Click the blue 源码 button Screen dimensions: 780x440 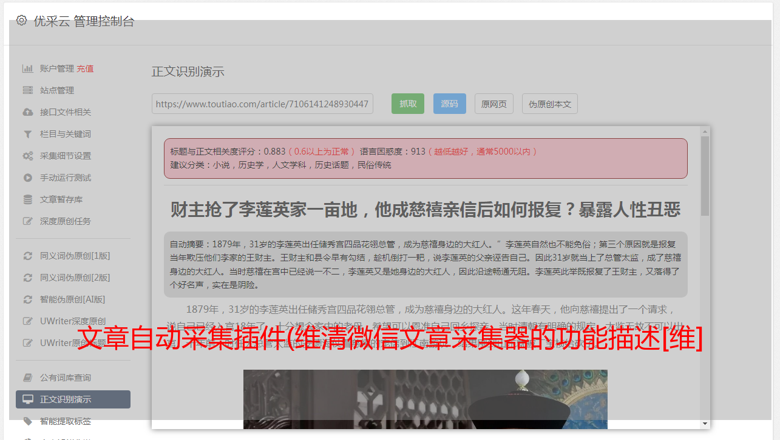click(x=450, y=104)
